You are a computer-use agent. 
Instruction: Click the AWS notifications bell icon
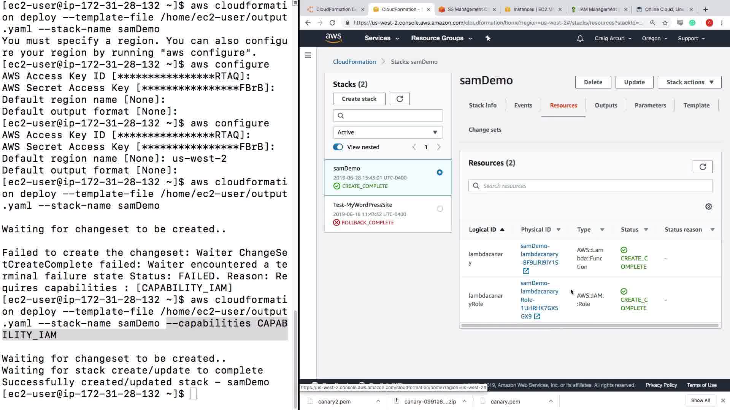[580, 38]
